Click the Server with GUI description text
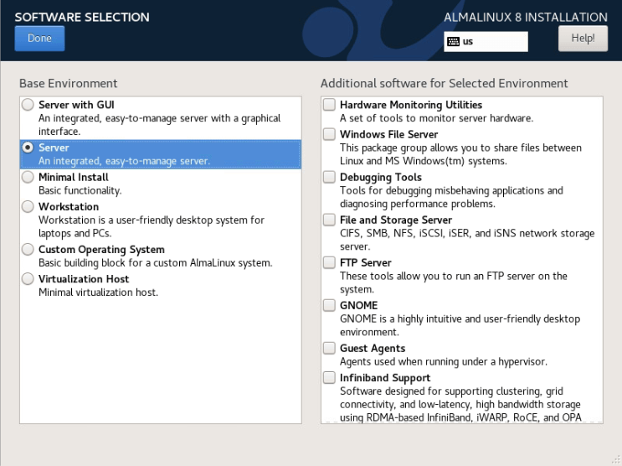The height and width of the screenshot is (466, 622). 159,125
